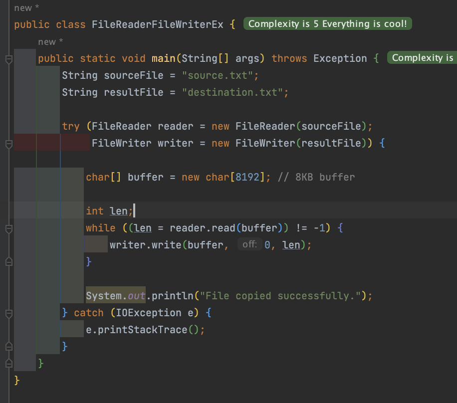
Task: Click 'sourceFile' inside the new FileReader call
Action: (331, 126)
